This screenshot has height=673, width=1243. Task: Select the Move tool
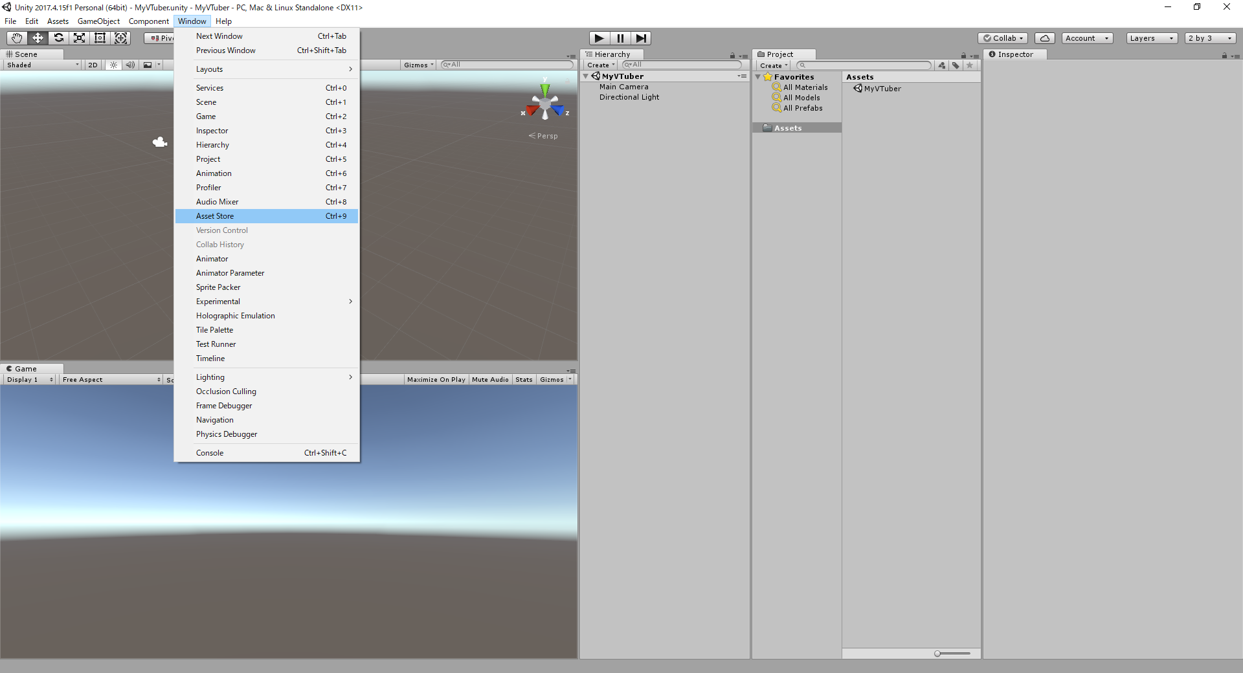38,38
